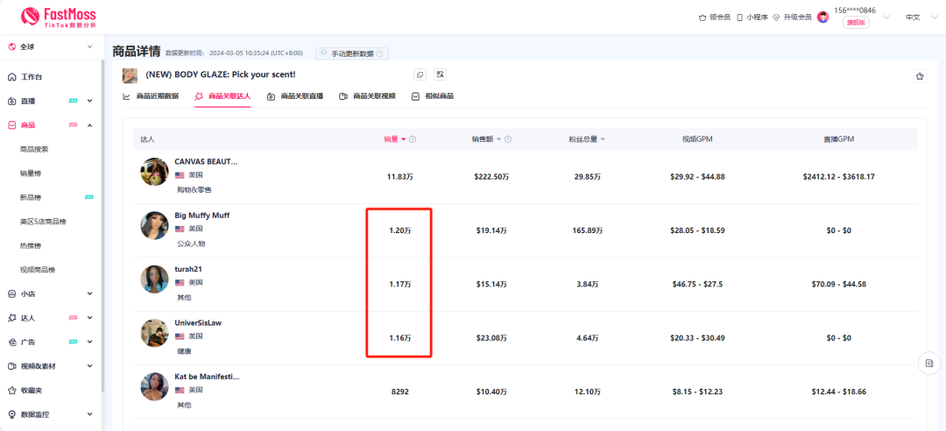Open Big Muffy Muff creator avatar
Screen dimensions: 946x431
tap(154, 225)
